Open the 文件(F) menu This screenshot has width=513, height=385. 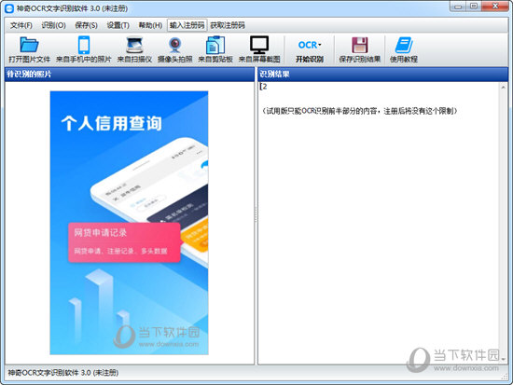(21, 25)
